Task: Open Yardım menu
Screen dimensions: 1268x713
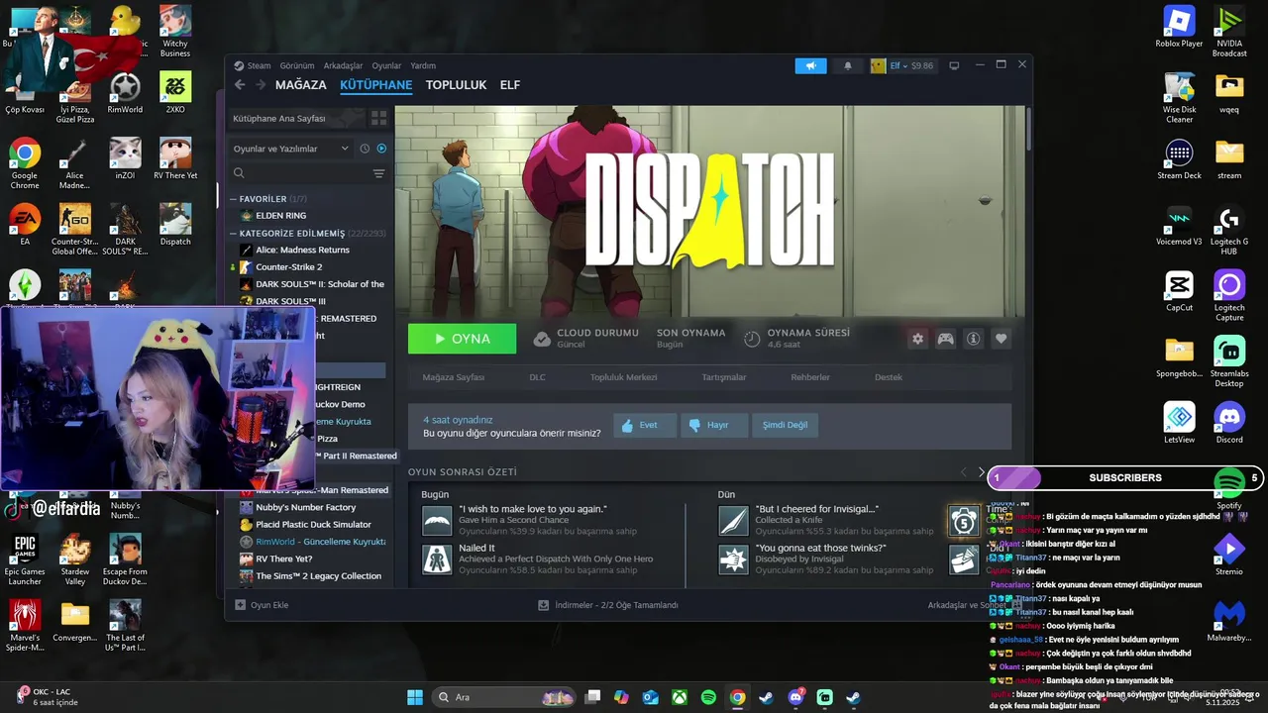Action: (x=423, y=65)
